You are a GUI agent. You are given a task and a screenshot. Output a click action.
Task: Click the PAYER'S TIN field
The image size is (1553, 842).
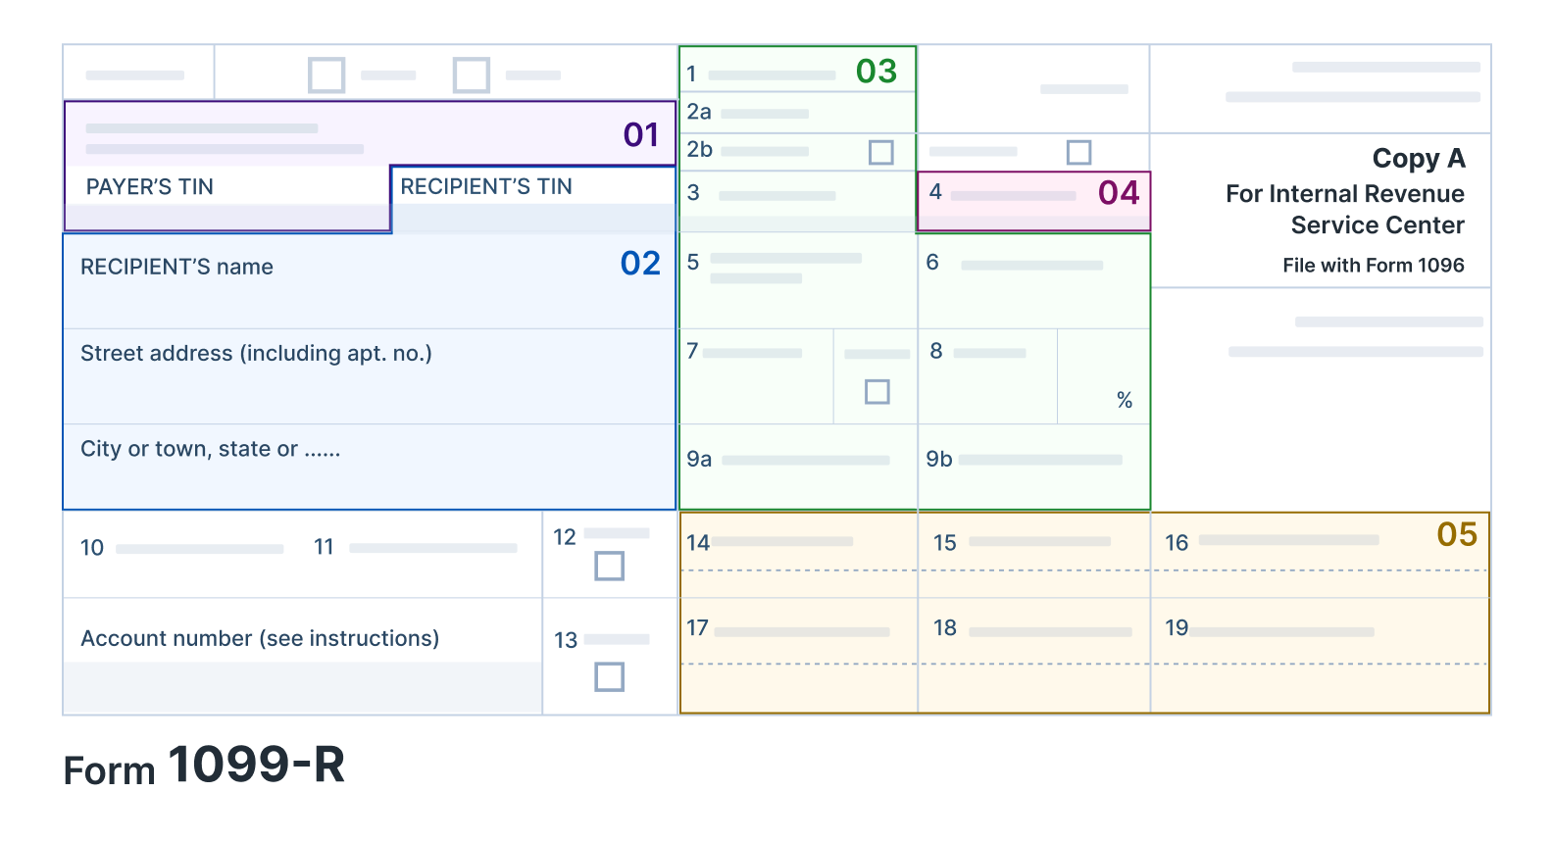[227, 199]
